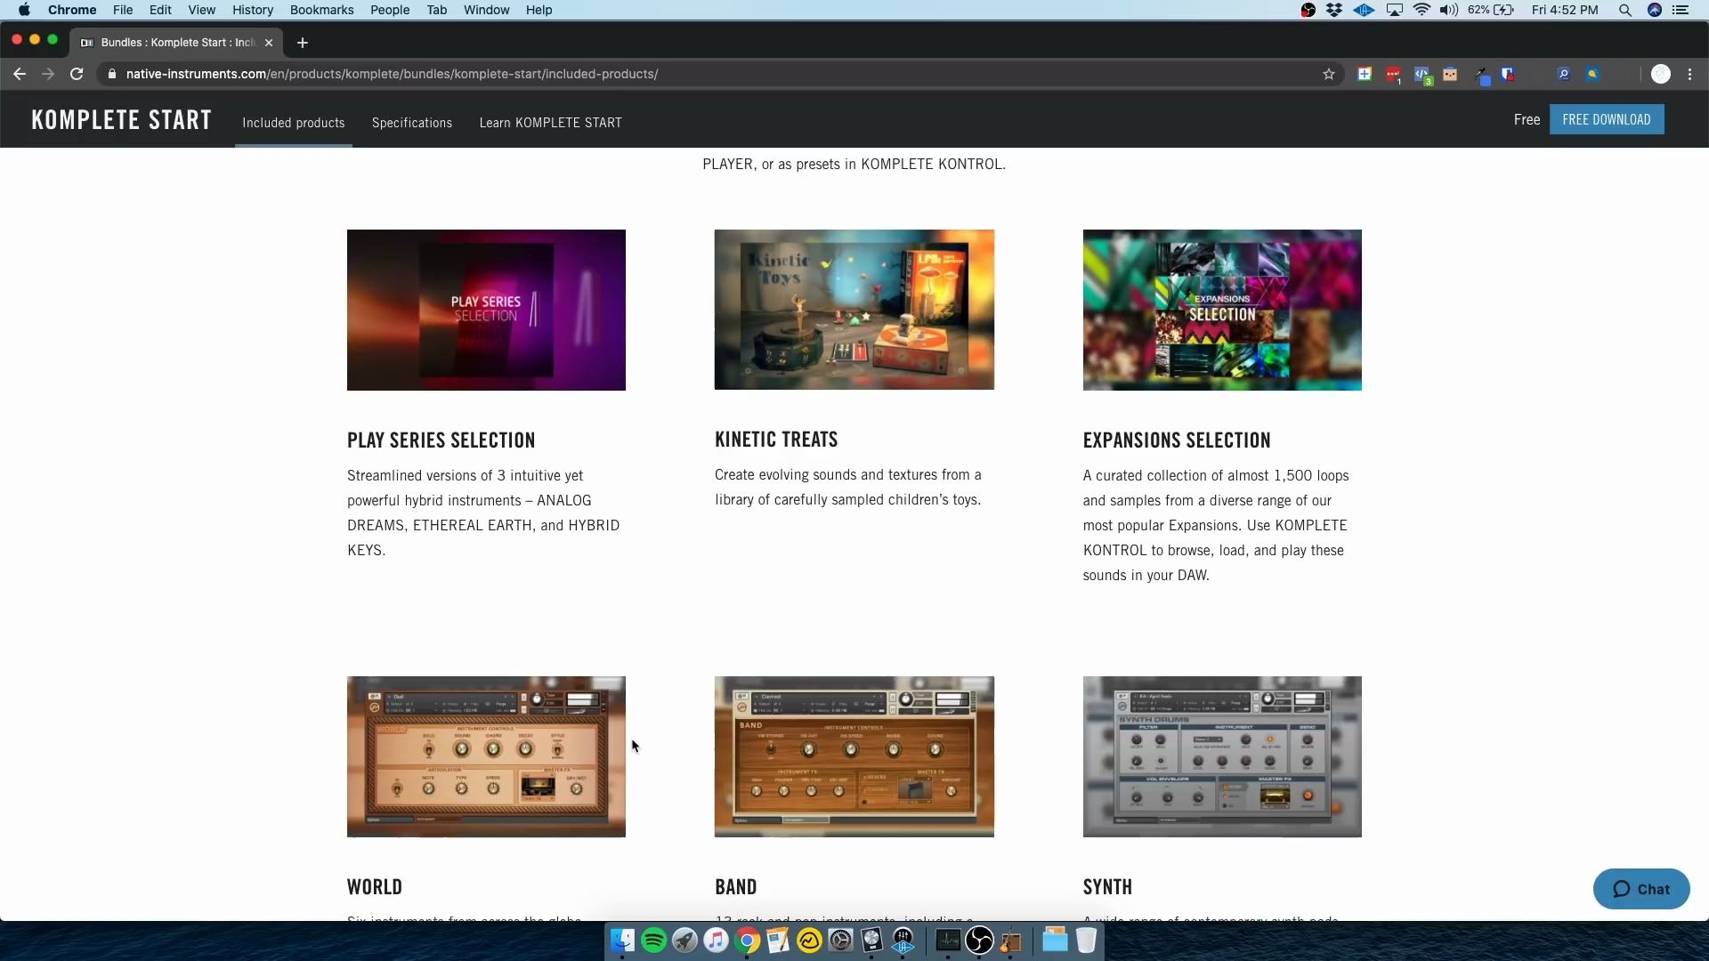1709x961 pixels.
Task: Click the blue shield extension icon
Action: [x=1508, y=74]
